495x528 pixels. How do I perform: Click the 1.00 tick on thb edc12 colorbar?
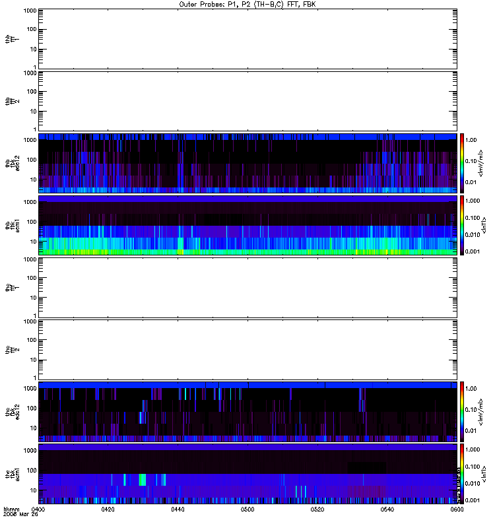471,140
